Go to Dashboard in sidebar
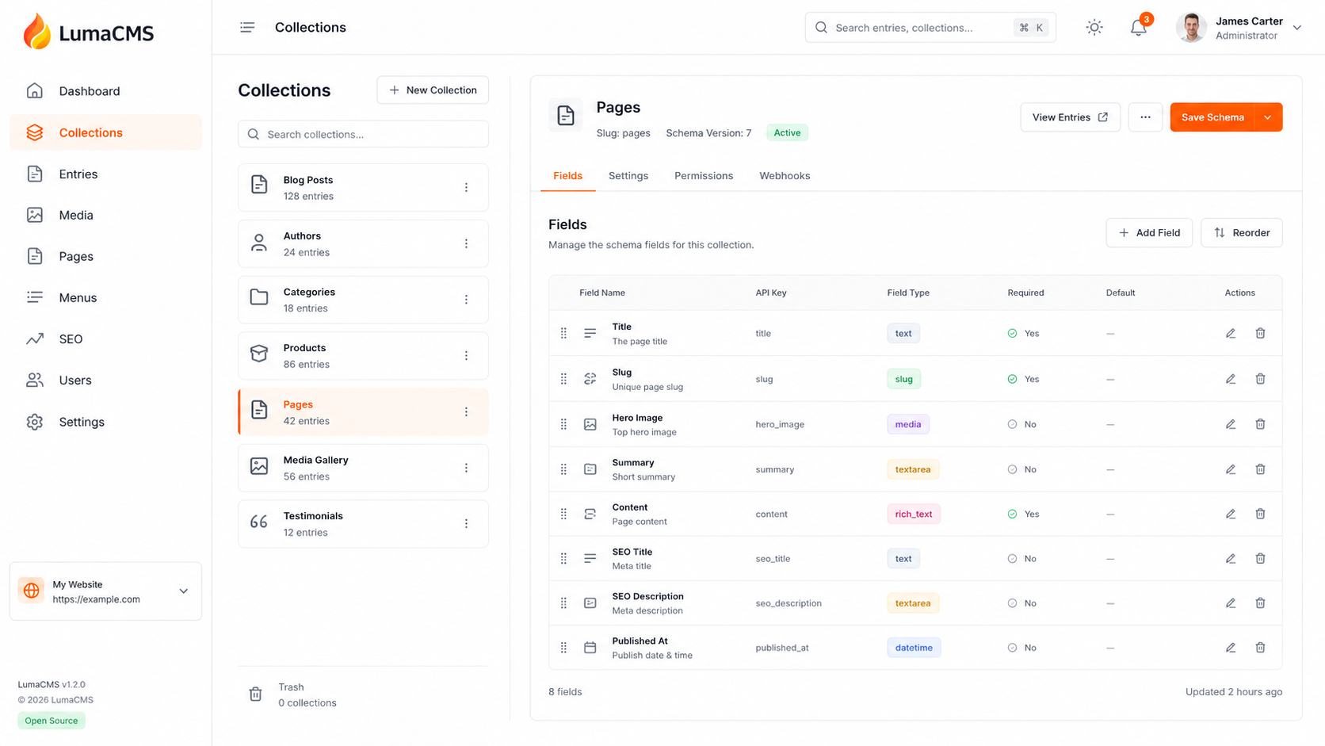This screenshot has width=1325, height=746. coord(105,91)
